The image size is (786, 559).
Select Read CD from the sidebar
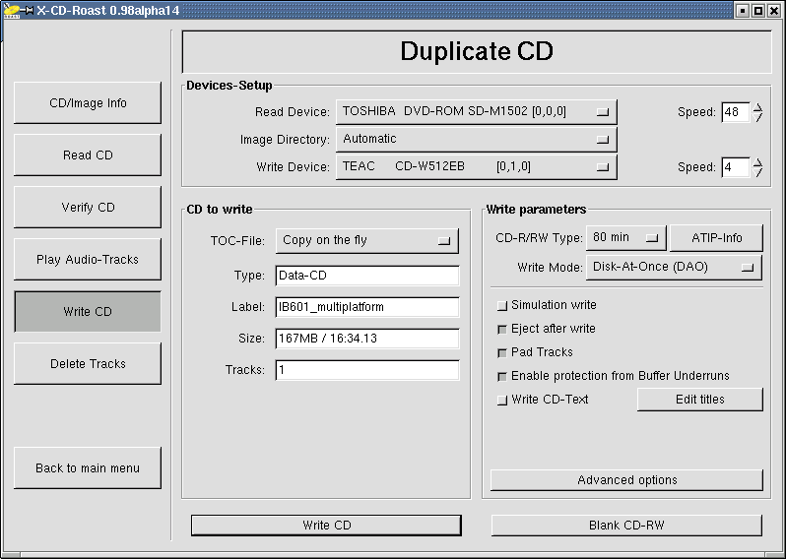[x=88, y=155]
